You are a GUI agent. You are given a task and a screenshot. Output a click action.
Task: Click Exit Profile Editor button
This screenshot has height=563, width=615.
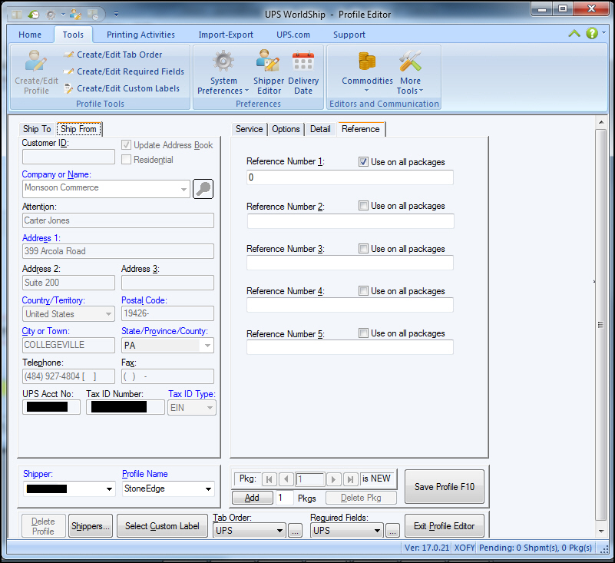[445, 526]
